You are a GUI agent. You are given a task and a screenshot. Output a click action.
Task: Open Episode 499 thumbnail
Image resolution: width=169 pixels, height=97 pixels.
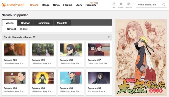click(43, 49)
